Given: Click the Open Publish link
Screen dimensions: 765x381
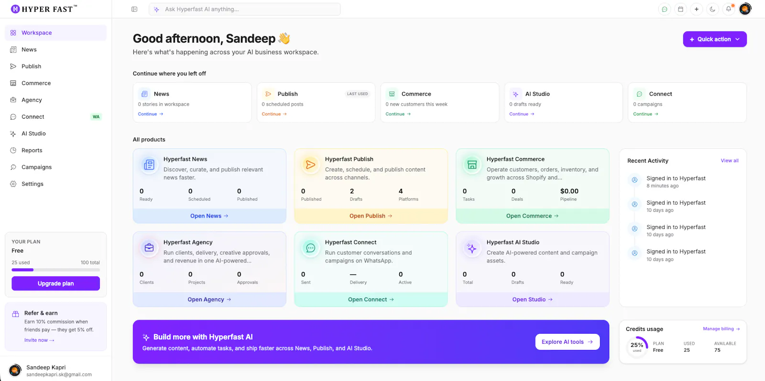Looking at the screenshot, I should (x=371, y=216).
